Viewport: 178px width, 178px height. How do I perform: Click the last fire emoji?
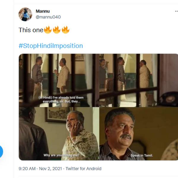click(x=65, y=30)
